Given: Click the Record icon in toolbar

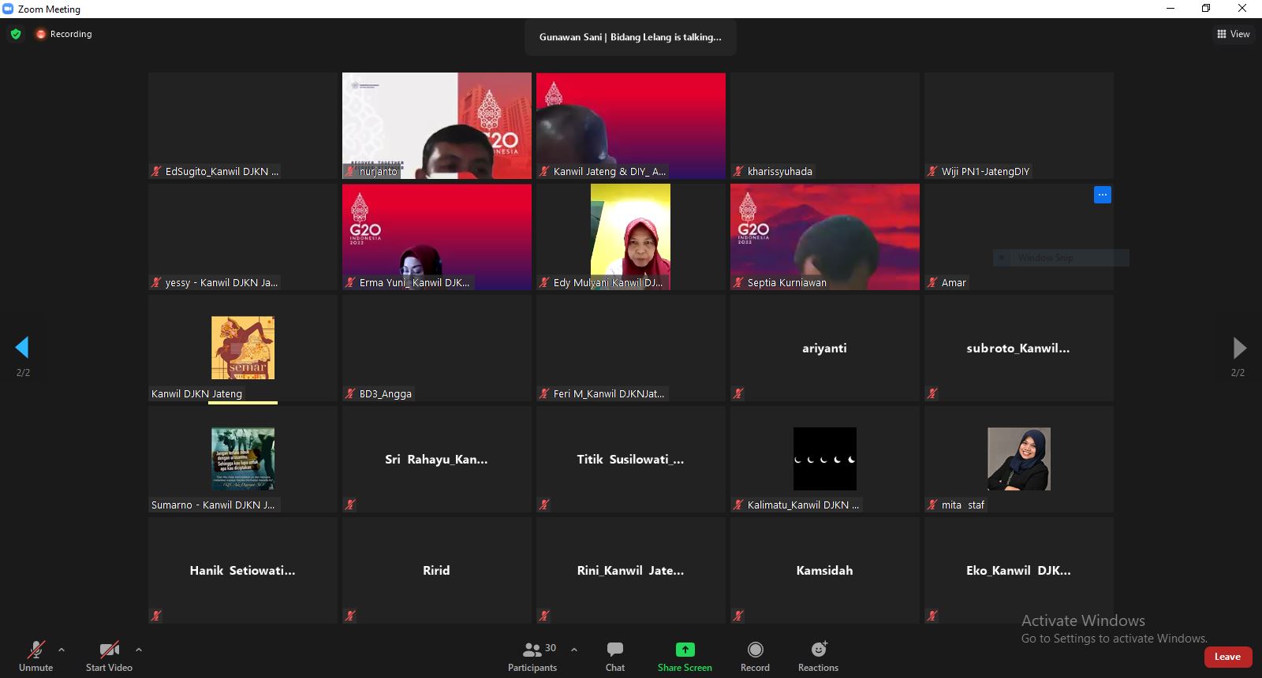Looking at the screenshot, I should coord(755,650).
